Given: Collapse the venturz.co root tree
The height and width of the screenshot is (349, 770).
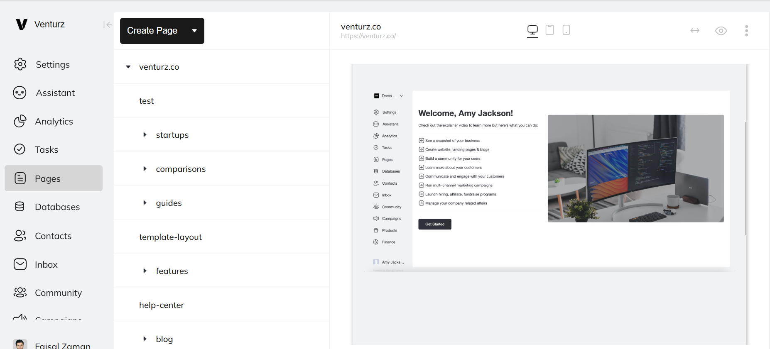Looking at the screenshot, I should pos(128,67).
